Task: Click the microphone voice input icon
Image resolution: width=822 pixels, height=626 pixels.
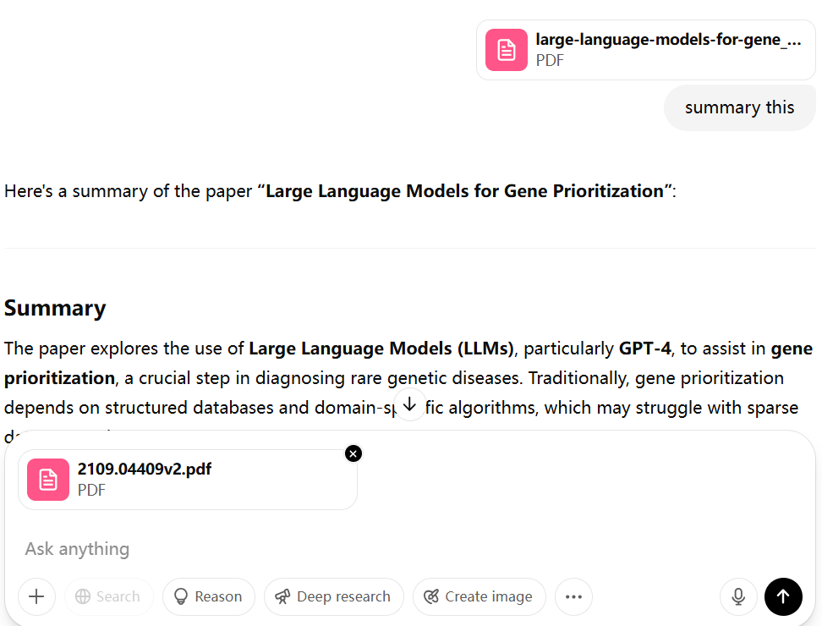Action: point(737,596)
